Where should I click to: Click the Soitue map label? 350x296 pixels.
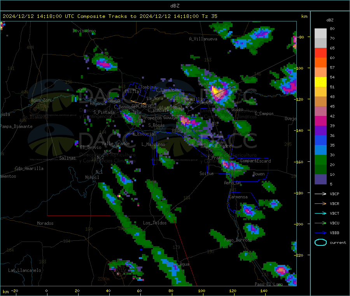206,173
